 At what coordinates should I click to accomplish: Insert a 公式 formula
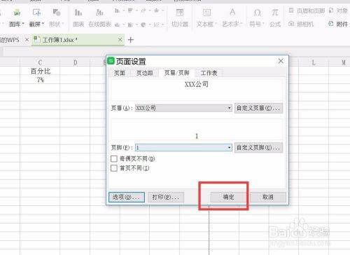[275, 18]
